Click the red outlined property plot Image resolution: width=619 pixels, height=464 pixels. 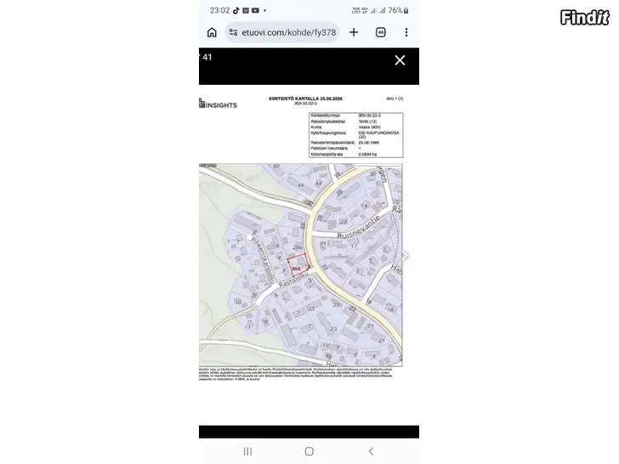click(298, 265)
